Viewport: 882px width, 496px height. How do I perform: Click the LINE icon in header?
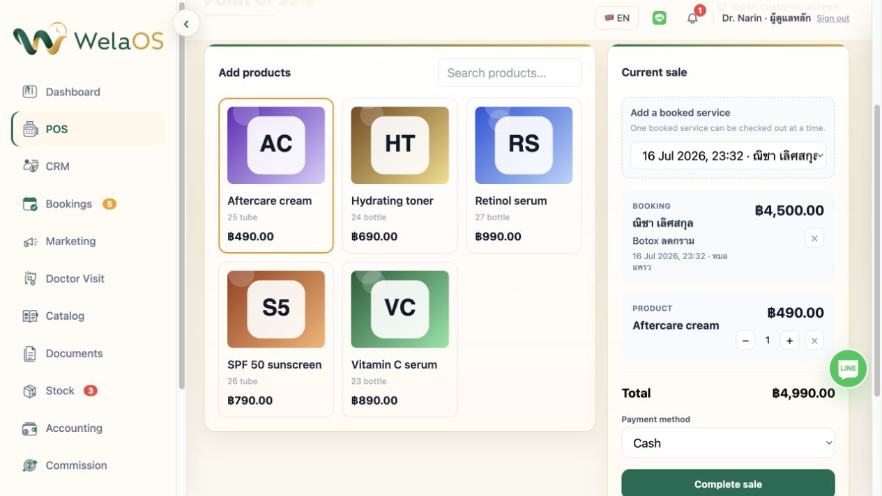(659, 18)
